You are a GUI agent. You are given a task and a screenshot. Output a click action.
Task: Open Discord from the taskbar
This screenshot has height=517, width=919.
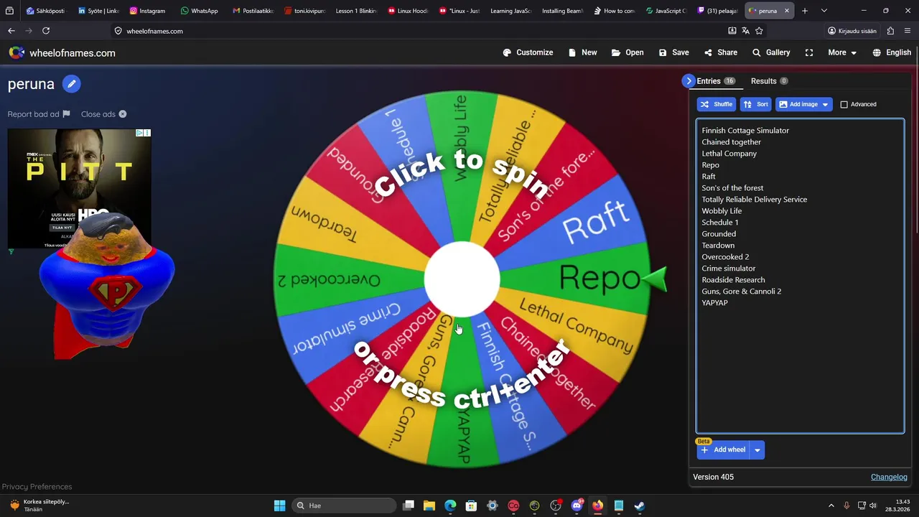(577, 506)
